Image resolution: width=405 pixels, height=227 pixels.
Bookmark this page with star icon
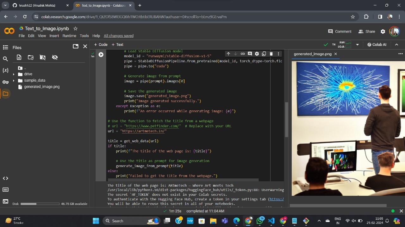point(353,17)
